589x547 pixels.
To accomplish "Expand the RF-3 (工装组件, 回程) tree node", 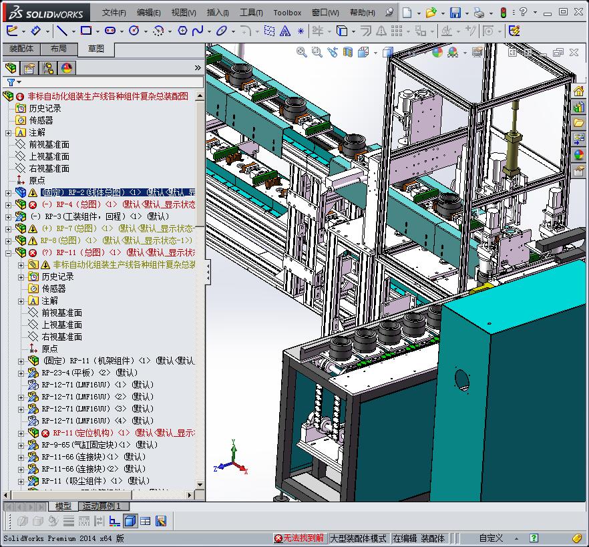I will (9, 216).
